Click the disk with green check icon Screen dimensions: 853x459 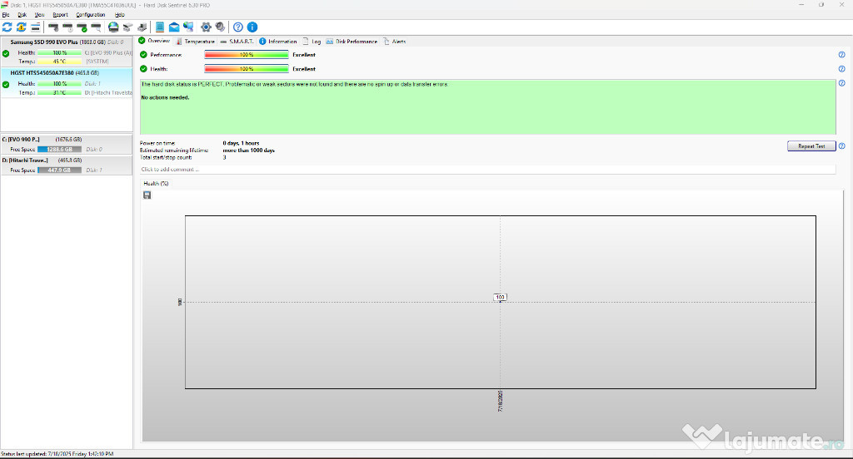pos(82,27)
